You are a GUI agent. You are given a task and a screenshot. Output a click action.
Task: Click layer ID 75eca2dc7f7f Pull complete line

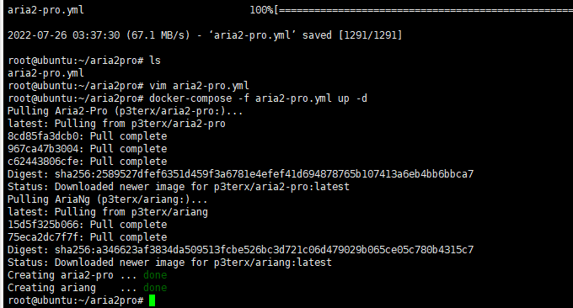[x=88, y=237]
